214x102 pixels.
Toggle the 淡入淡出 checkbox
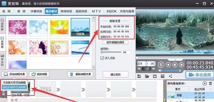click(102, 58)
